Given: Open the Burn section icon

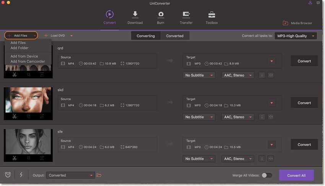Looking at the screenshot, I should 161,15.
